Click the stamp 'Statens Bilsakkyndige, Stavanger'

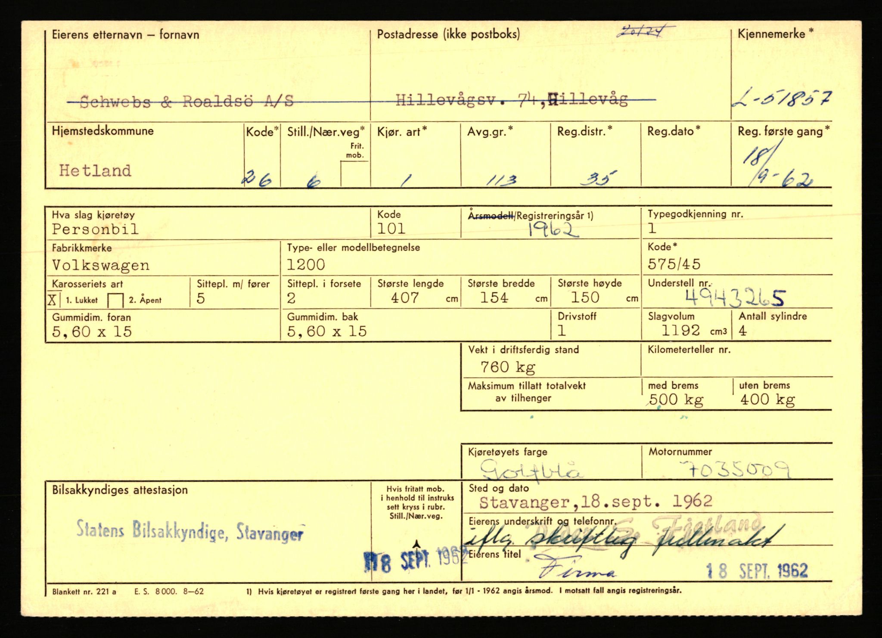[x=190, y=531]
